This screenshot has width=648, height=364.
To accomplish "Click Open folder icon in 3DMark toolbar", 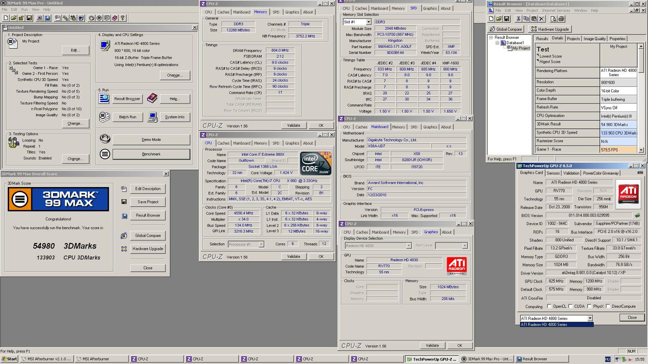I will (13, 18).
